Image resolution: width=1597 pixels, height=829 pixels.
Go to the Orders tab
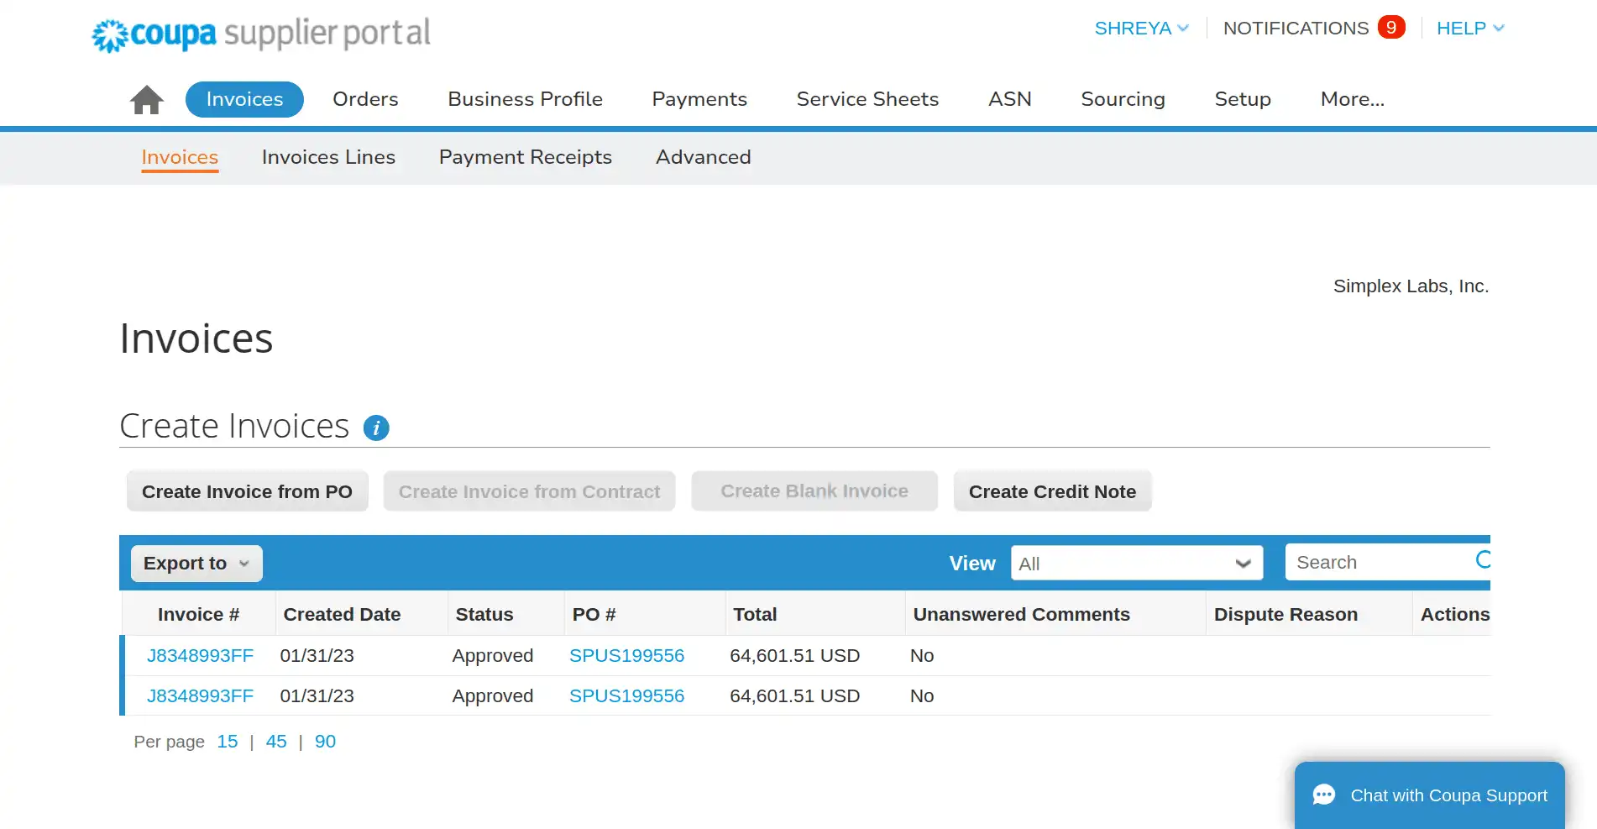coord(365,99)
